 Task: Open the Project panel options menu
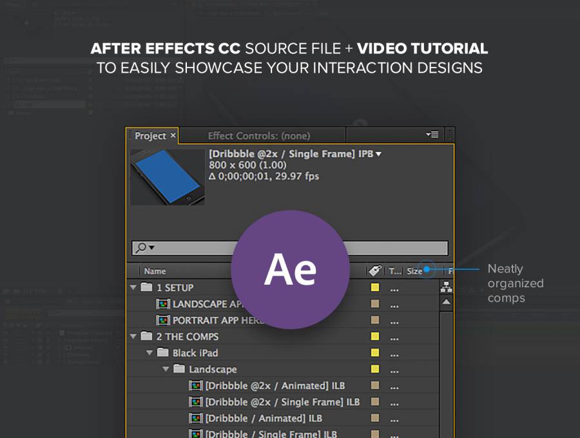click(432, 135)
